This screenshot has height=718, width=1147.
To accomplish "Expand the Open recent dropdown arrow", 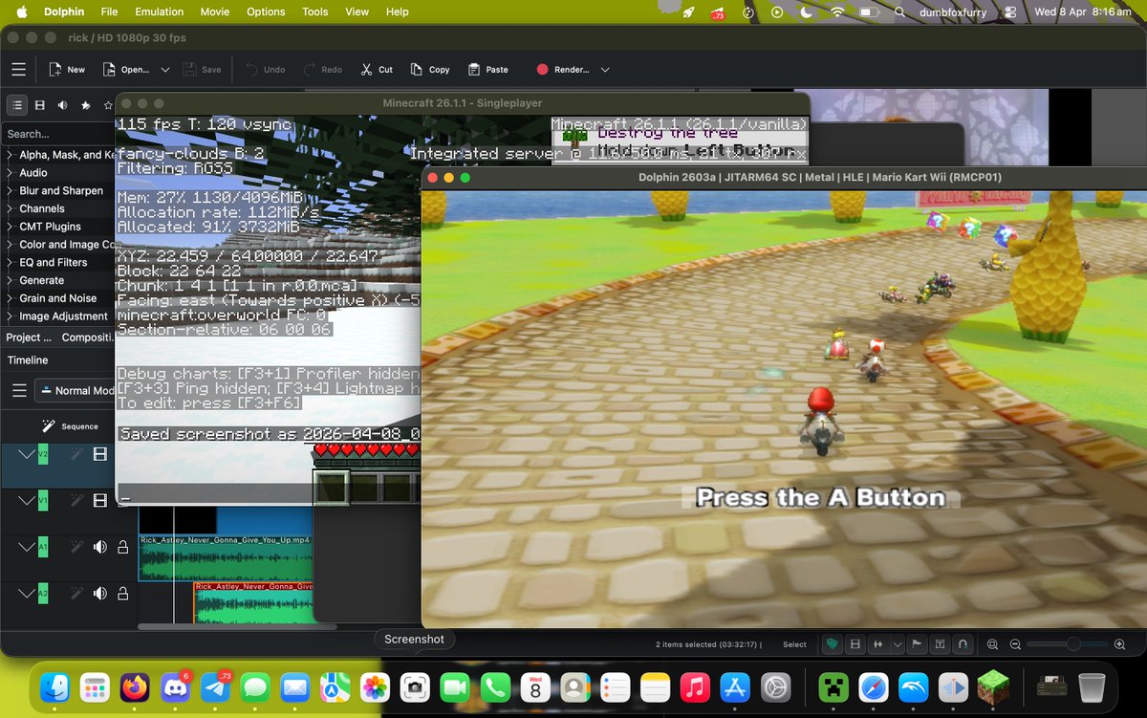I will pyautogui.click(x=165, y=69).
